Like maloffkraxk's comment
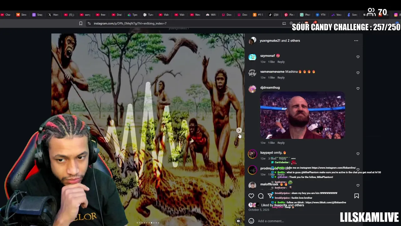The width and height of the screenshot is (401, 226). point(358,186)
